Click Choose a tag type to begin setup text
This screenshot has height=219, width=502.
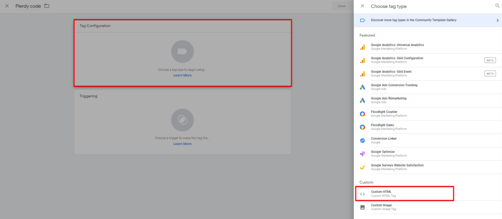[x=182, y=70]
